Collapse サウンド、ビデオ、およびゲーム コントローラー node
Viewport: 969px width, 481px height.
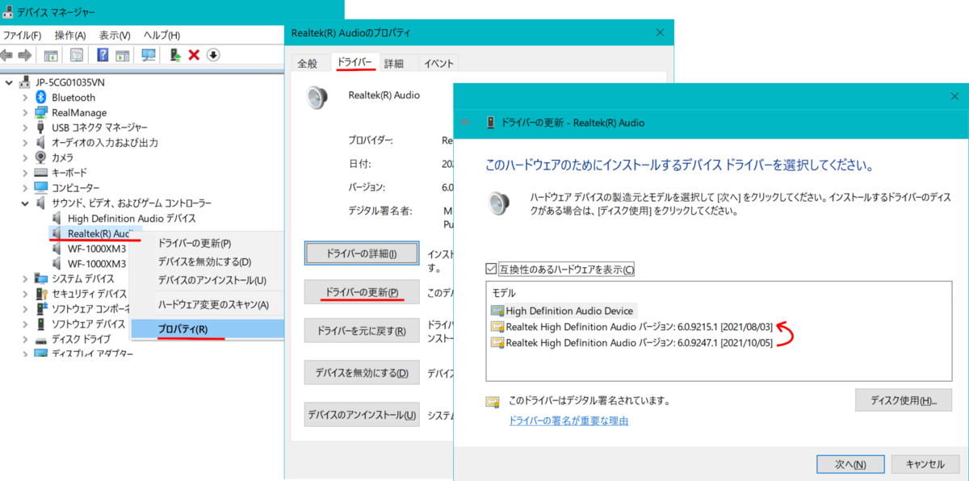tap(25, 203)
